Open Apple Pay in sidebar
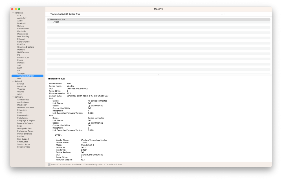The height and width of the screenshot is (180, 282). (x=22, y=18)
